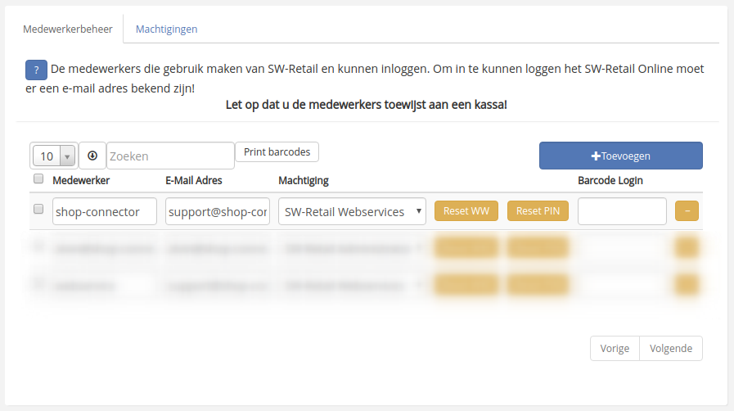Viewport: 734px width, 411px height.
Task: Click Reset WW for shop-connector
Action: click(x=466, y=210)
